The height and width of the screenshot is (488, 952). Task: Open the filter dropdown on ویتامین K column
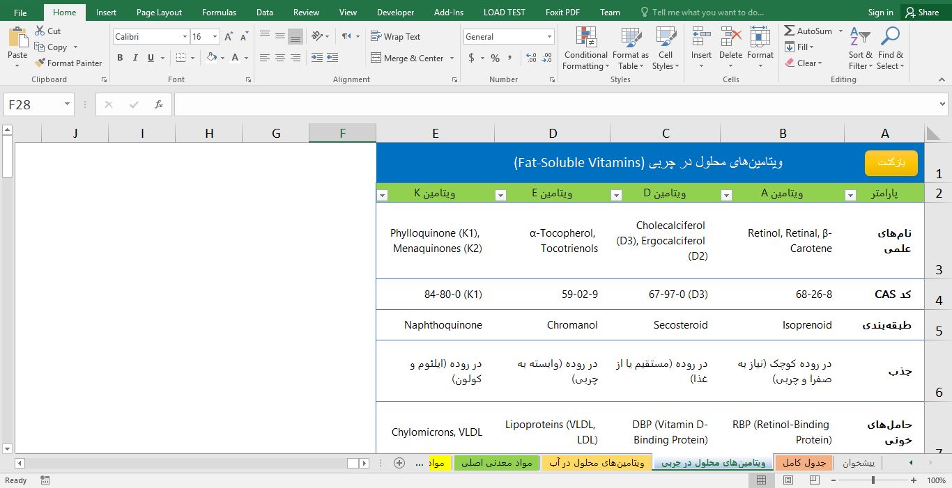point(383,195)
